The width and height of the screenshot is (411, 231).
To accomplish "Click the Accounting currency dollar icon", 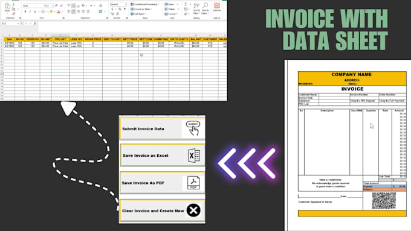I will click(x=112, y=9).
